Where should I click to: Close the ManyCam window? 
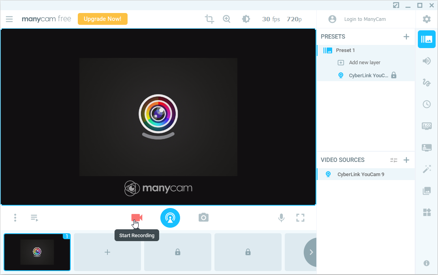[x=432, y=5]
